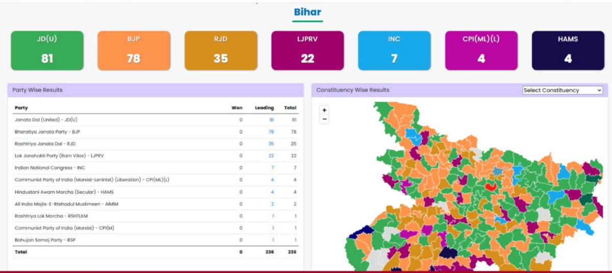This screenshot has width=612, height=273.
Task: Open the LJPRV 22 seats card
Action: tap(308, 51)
